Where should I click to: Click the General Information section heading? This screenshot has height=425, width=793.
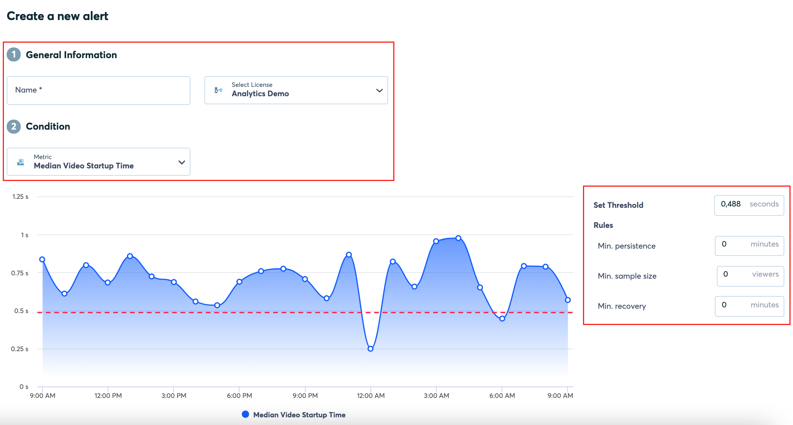coord(71,55)
